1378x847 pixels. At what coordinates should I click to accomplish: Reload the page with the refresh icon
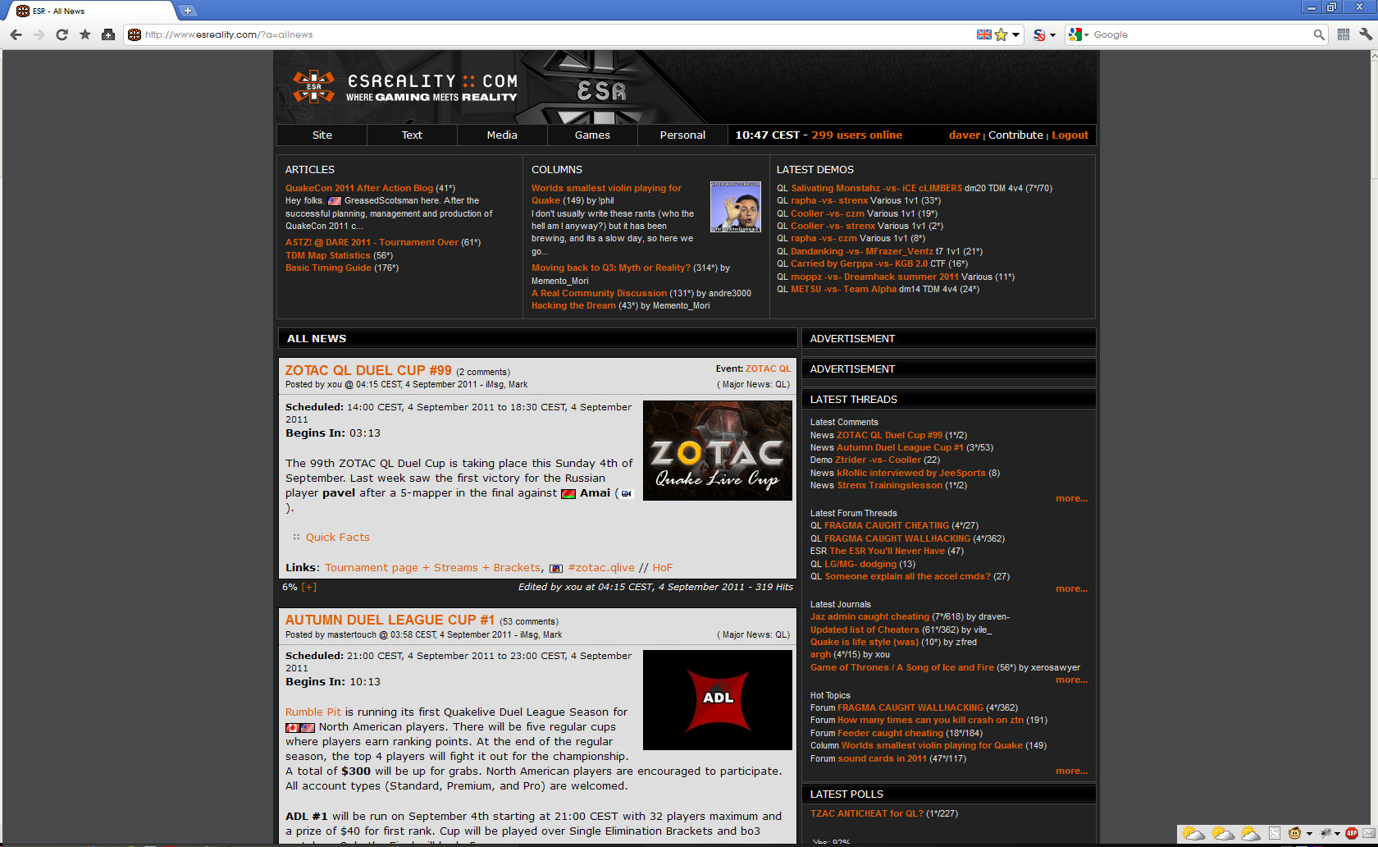[x=62, y=34]
